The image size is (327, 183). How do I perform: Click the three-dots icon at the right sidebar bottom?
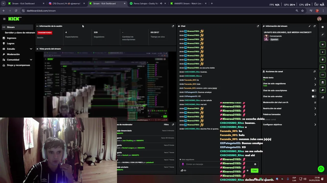click(322, 97)
